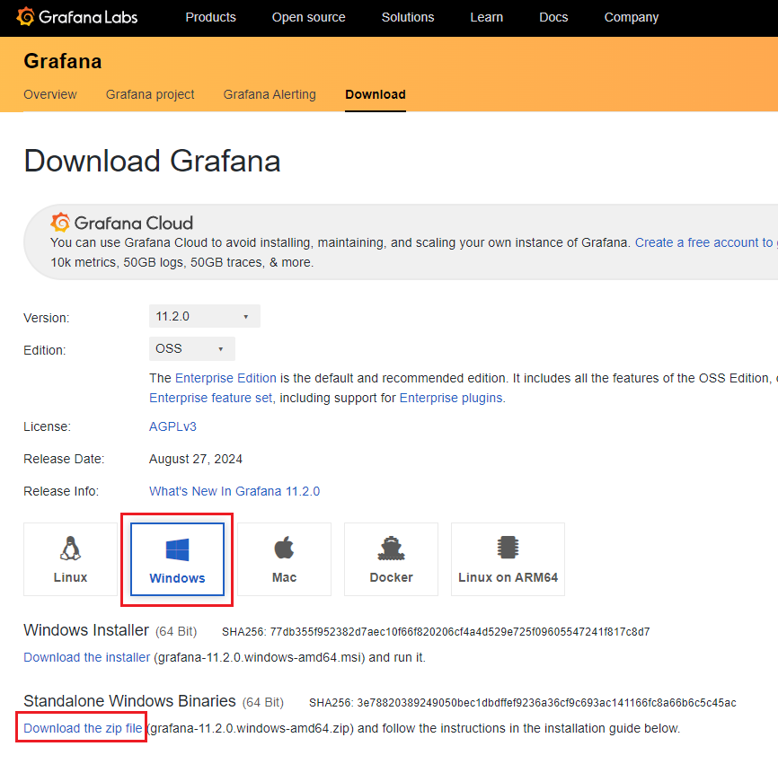
Task: Open the Enterprise plugins link
Action: pos(451,398)
